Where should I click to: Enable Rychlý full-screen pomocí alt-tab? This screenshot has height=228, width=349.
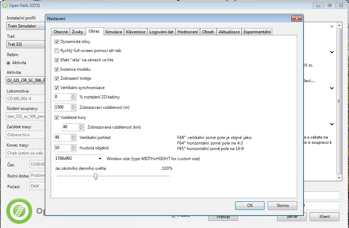[57, 51]
